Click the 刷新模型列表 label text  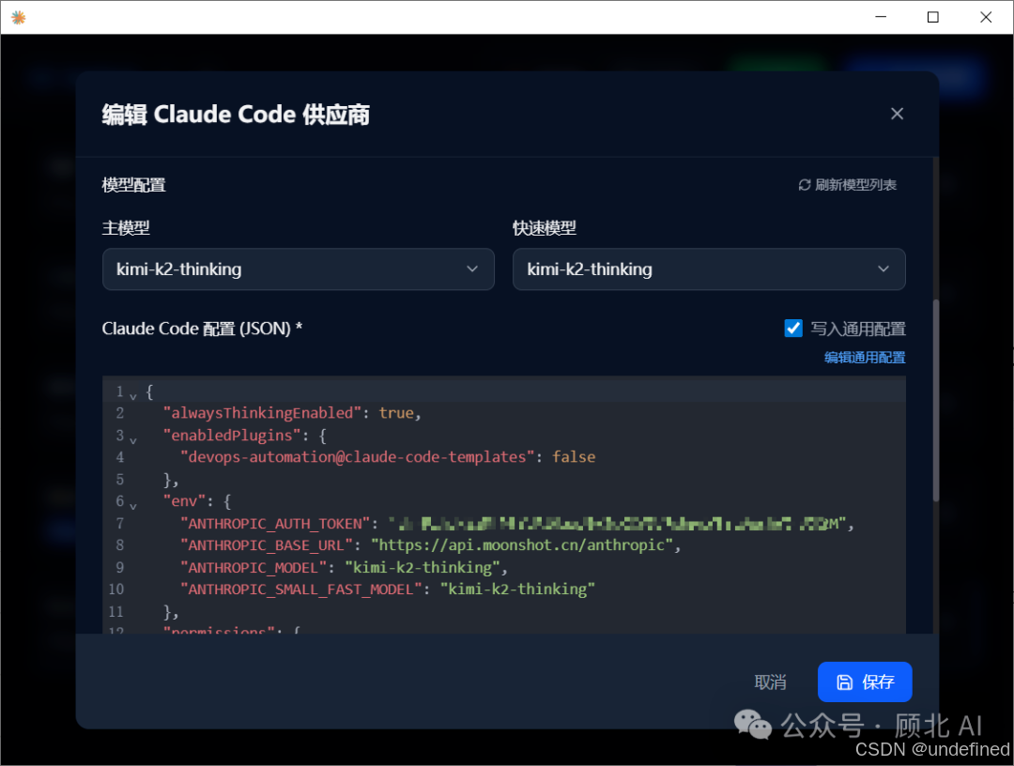855,186
